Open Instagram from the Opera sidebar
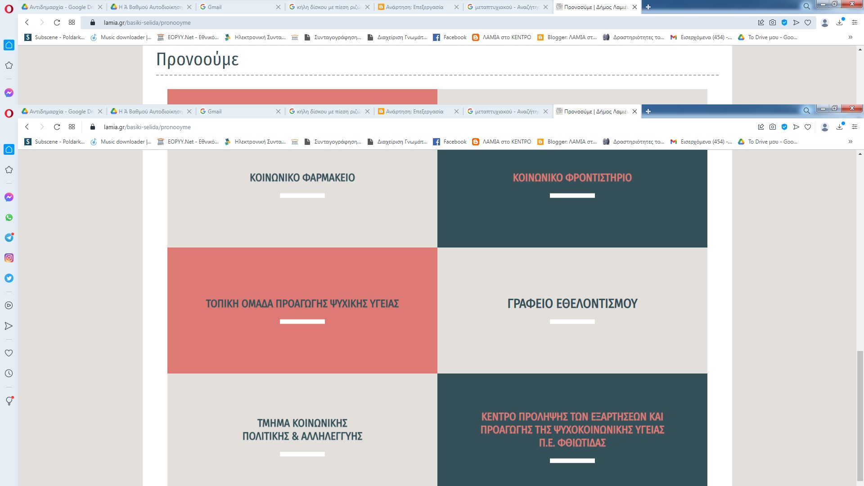 click(9, 258)
